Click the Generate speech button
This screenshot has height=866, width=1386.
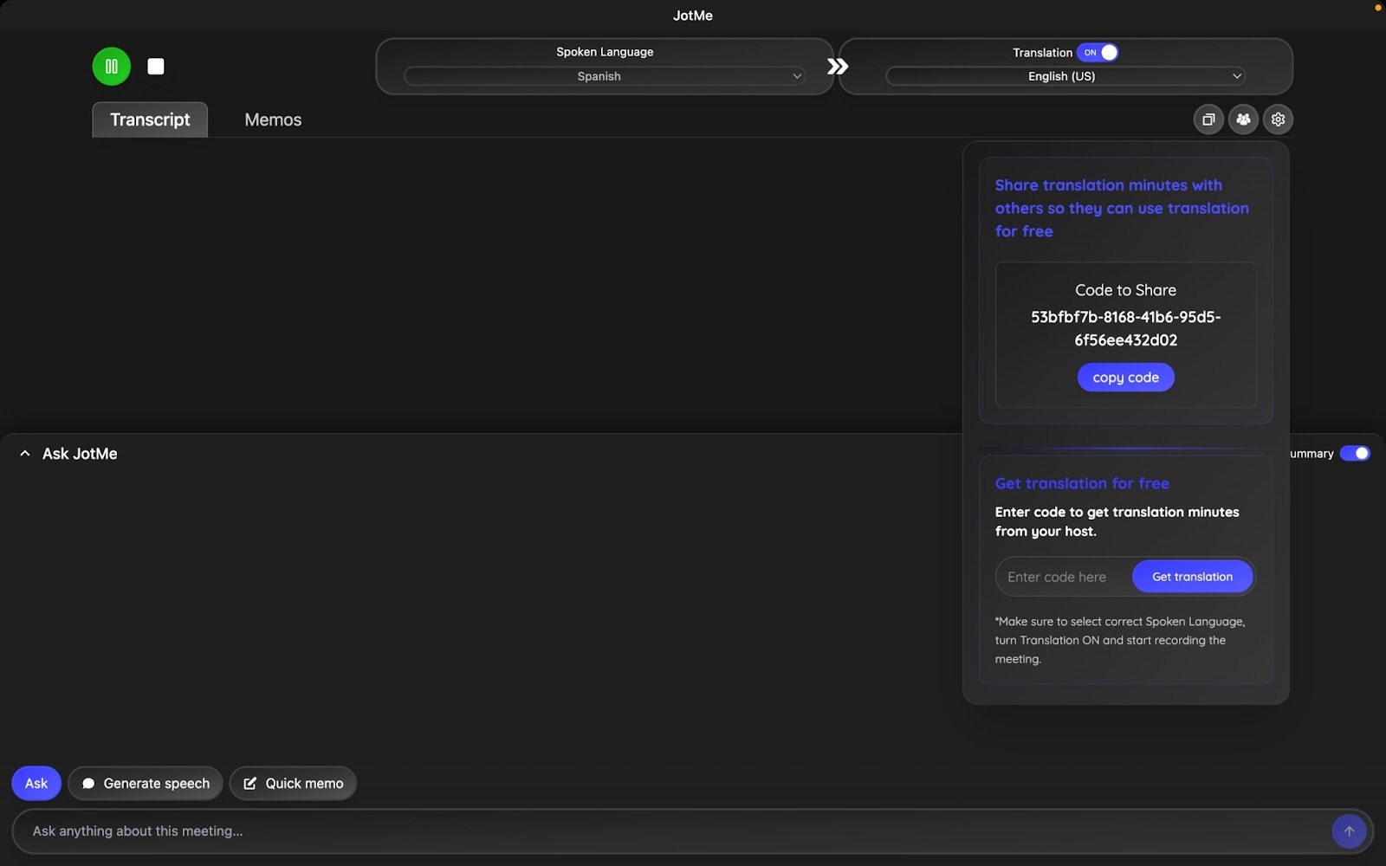(146, 783)
